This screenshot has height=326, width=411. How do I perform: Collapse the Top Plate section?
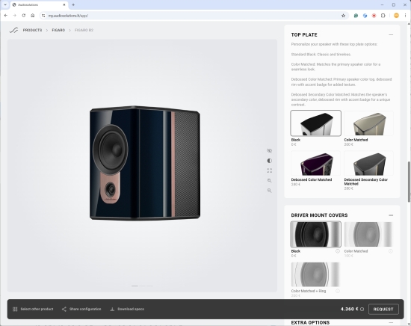(x=391, y=34)
